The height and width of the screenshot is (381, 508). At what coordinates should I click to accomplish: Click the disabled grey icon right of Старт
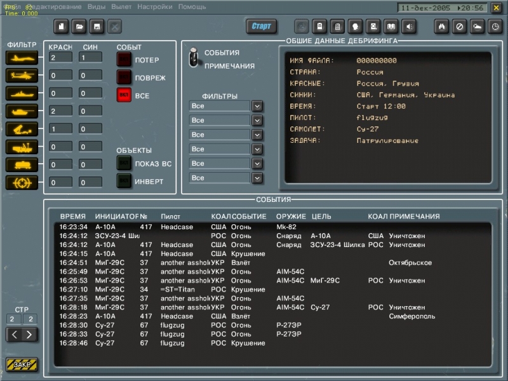click(x=301, y=27)
